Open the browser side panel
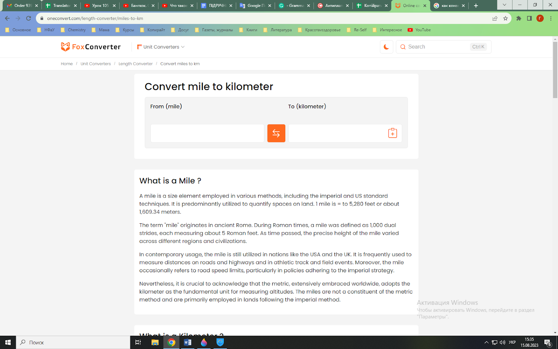 point(529,18)
